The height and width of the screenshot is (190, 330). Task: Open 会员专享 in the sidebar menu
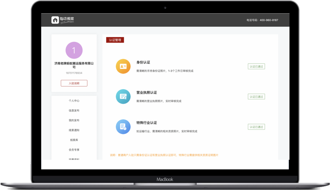pyautogui.click(x=74, y=150)
